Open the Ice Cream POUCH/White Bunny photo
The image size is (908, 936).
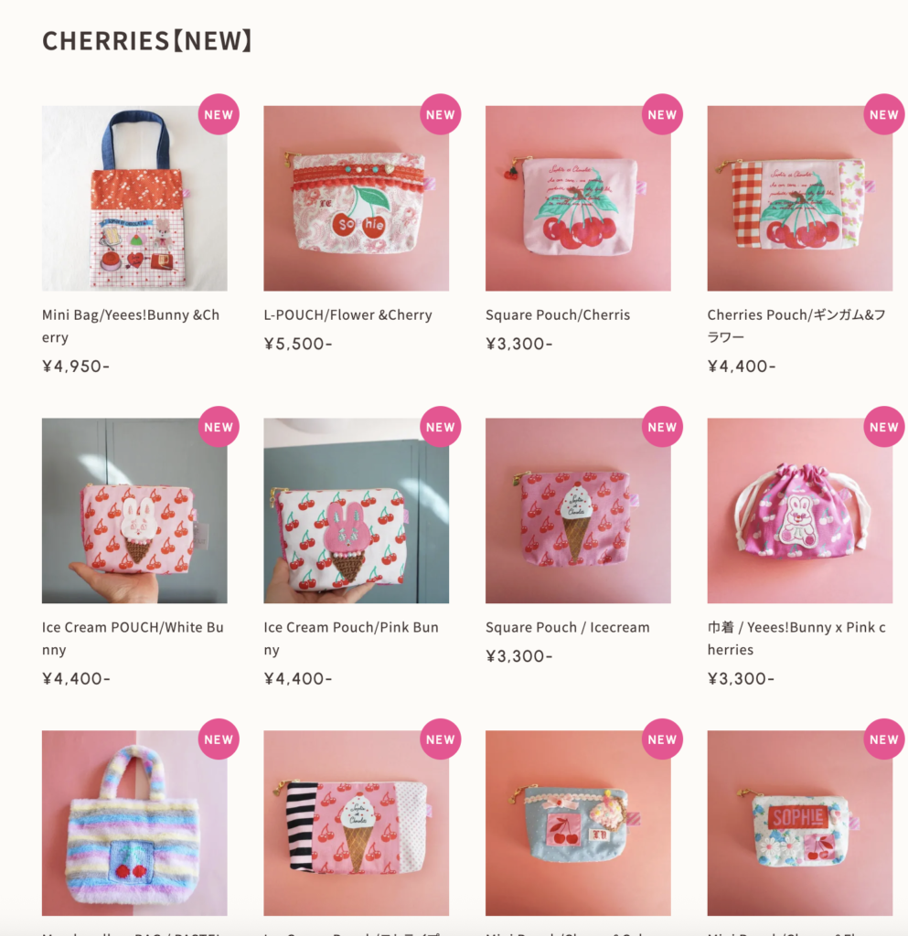[x=134, y=510]
